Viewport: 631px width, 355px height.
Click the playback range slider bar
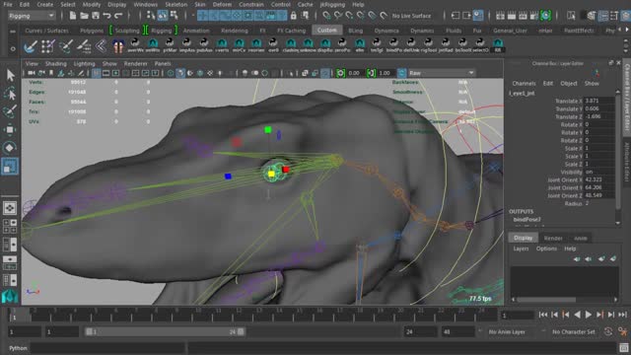pos(165,331)
